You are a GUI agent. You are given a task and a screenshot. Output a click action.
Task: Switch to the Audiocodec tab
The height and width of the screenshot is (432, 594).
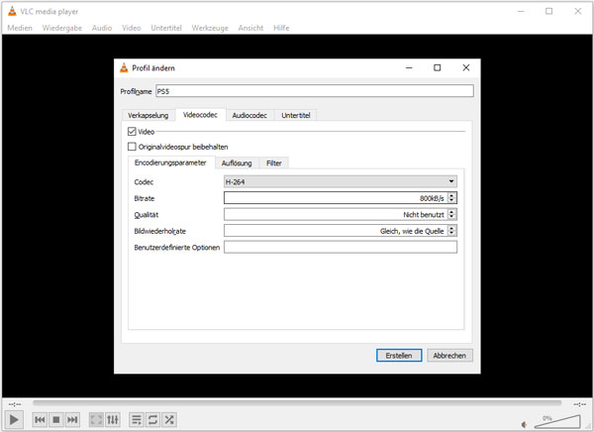pyautogui.click(x=249, y=115)
